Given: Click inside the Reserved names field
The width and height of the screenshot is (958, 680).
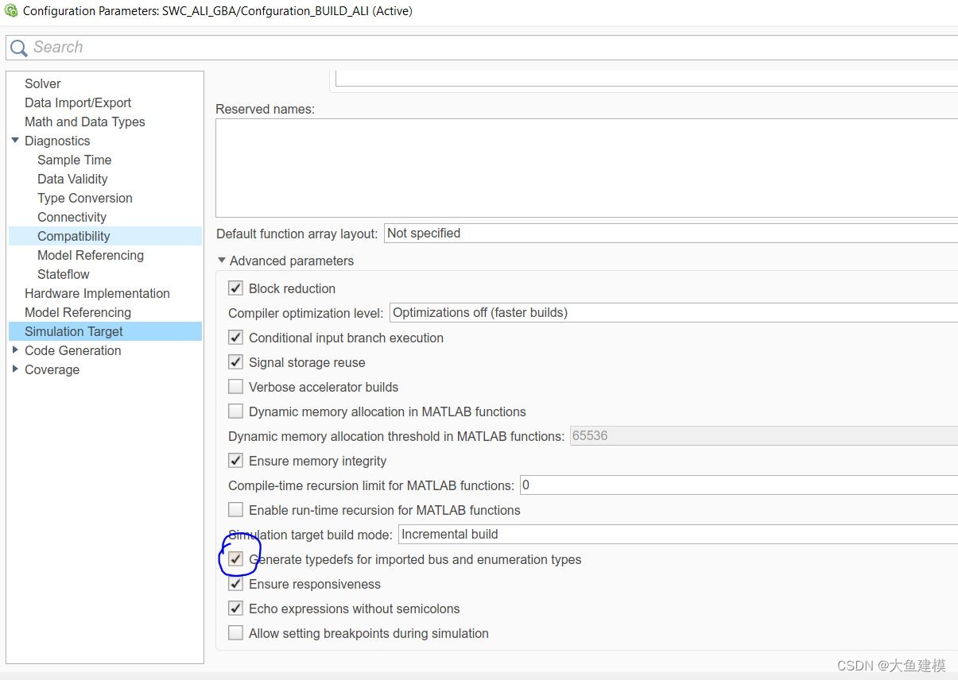Looking at the screenshot, I should pyautogui.click(x=557, y=167).
